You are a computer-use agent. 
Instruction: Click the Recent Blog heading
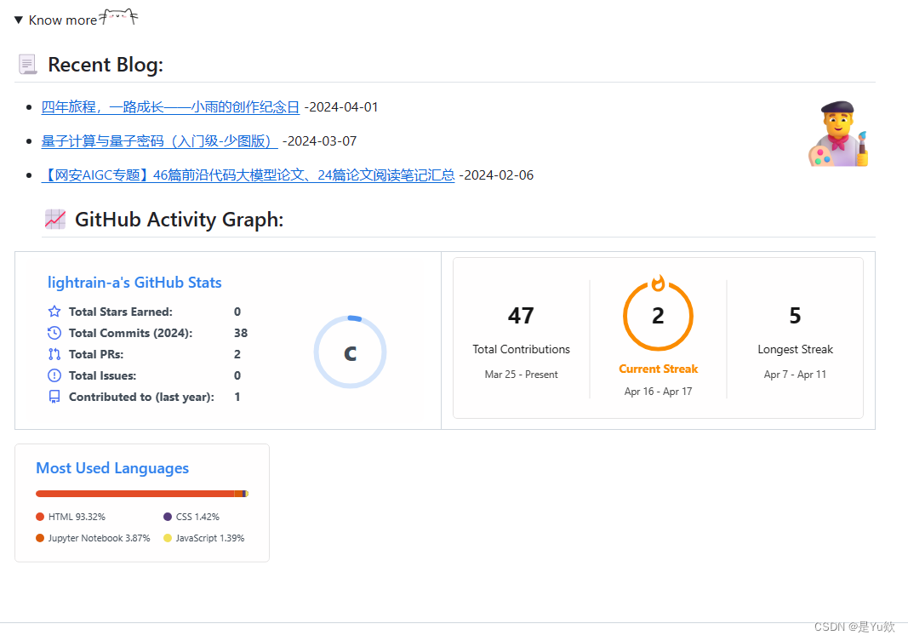click(106, 65)
